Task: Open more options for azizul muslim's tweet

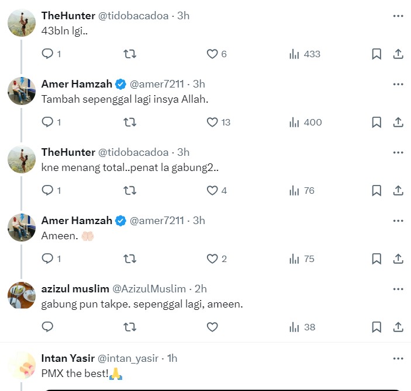Action: (x=398, y=289)
